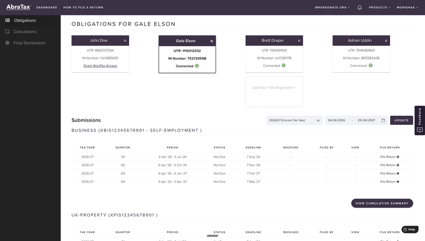Image resolution: width=425 pixels, height=241 pixels.
Task: Select the Adrian Uddin card header
Action: click(361, 40)
